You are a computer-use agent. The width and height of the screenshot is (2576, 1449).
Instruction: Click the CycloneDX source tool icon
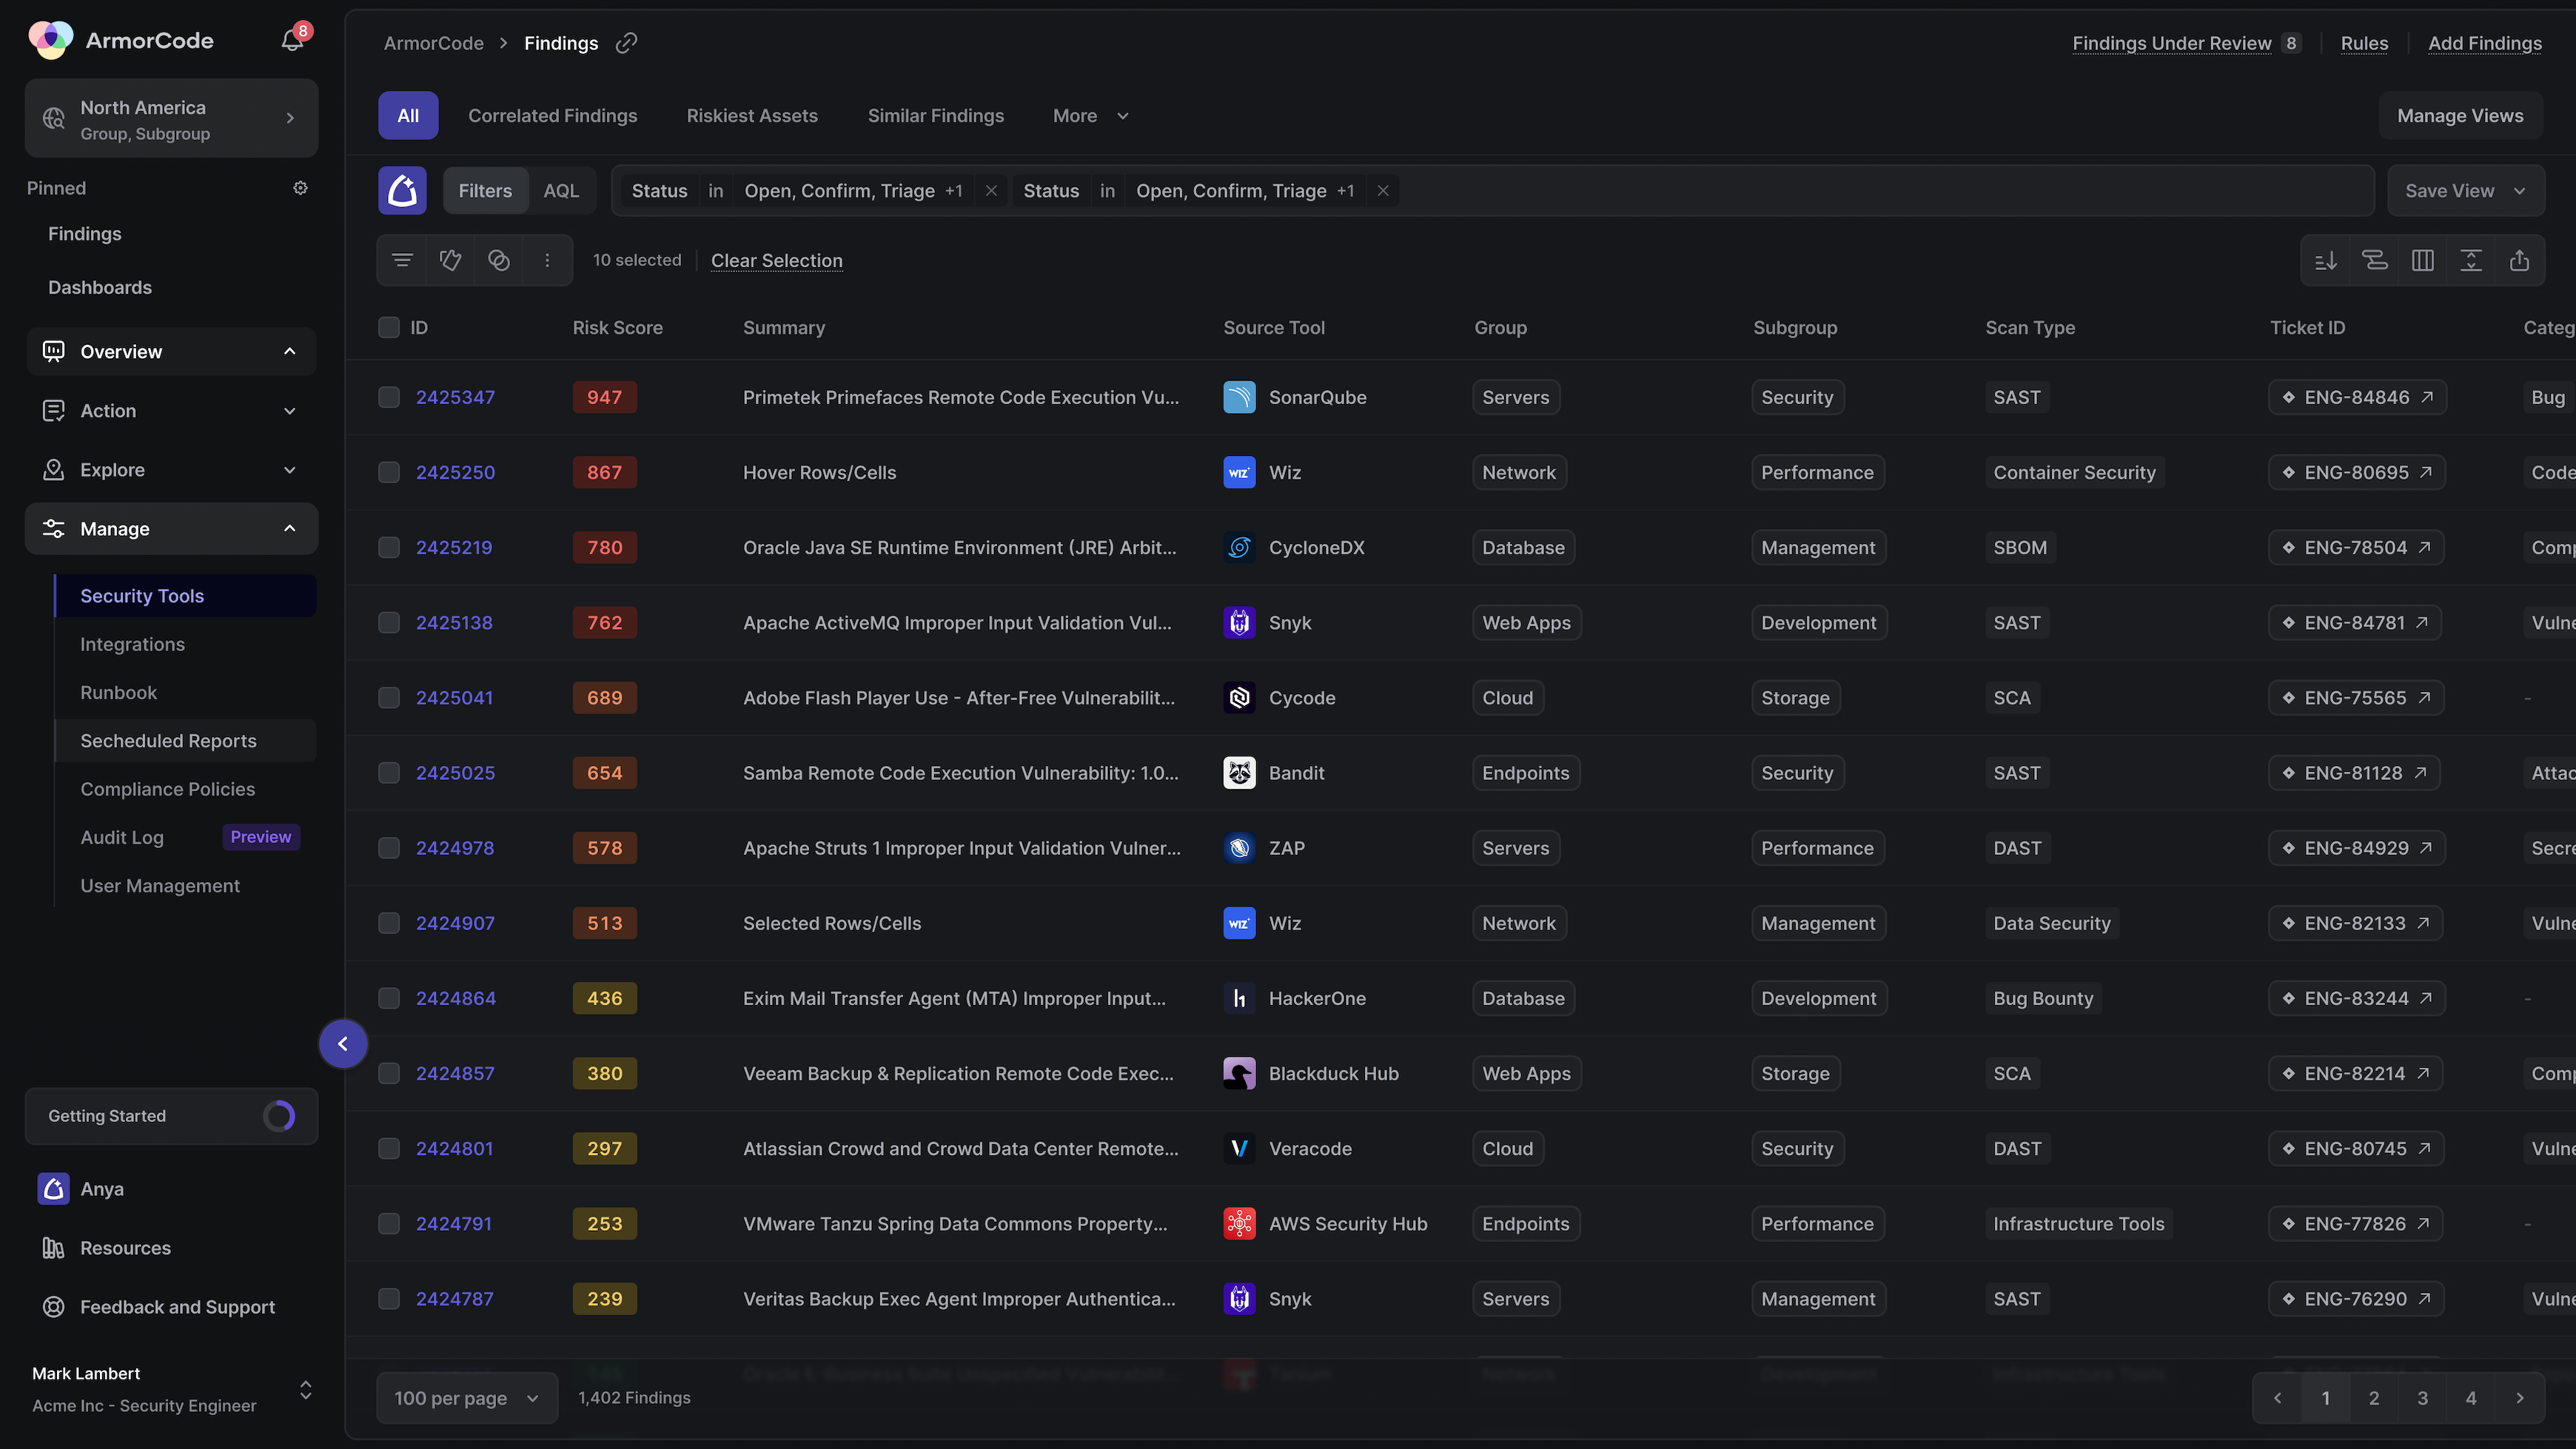pos(1239,547)
